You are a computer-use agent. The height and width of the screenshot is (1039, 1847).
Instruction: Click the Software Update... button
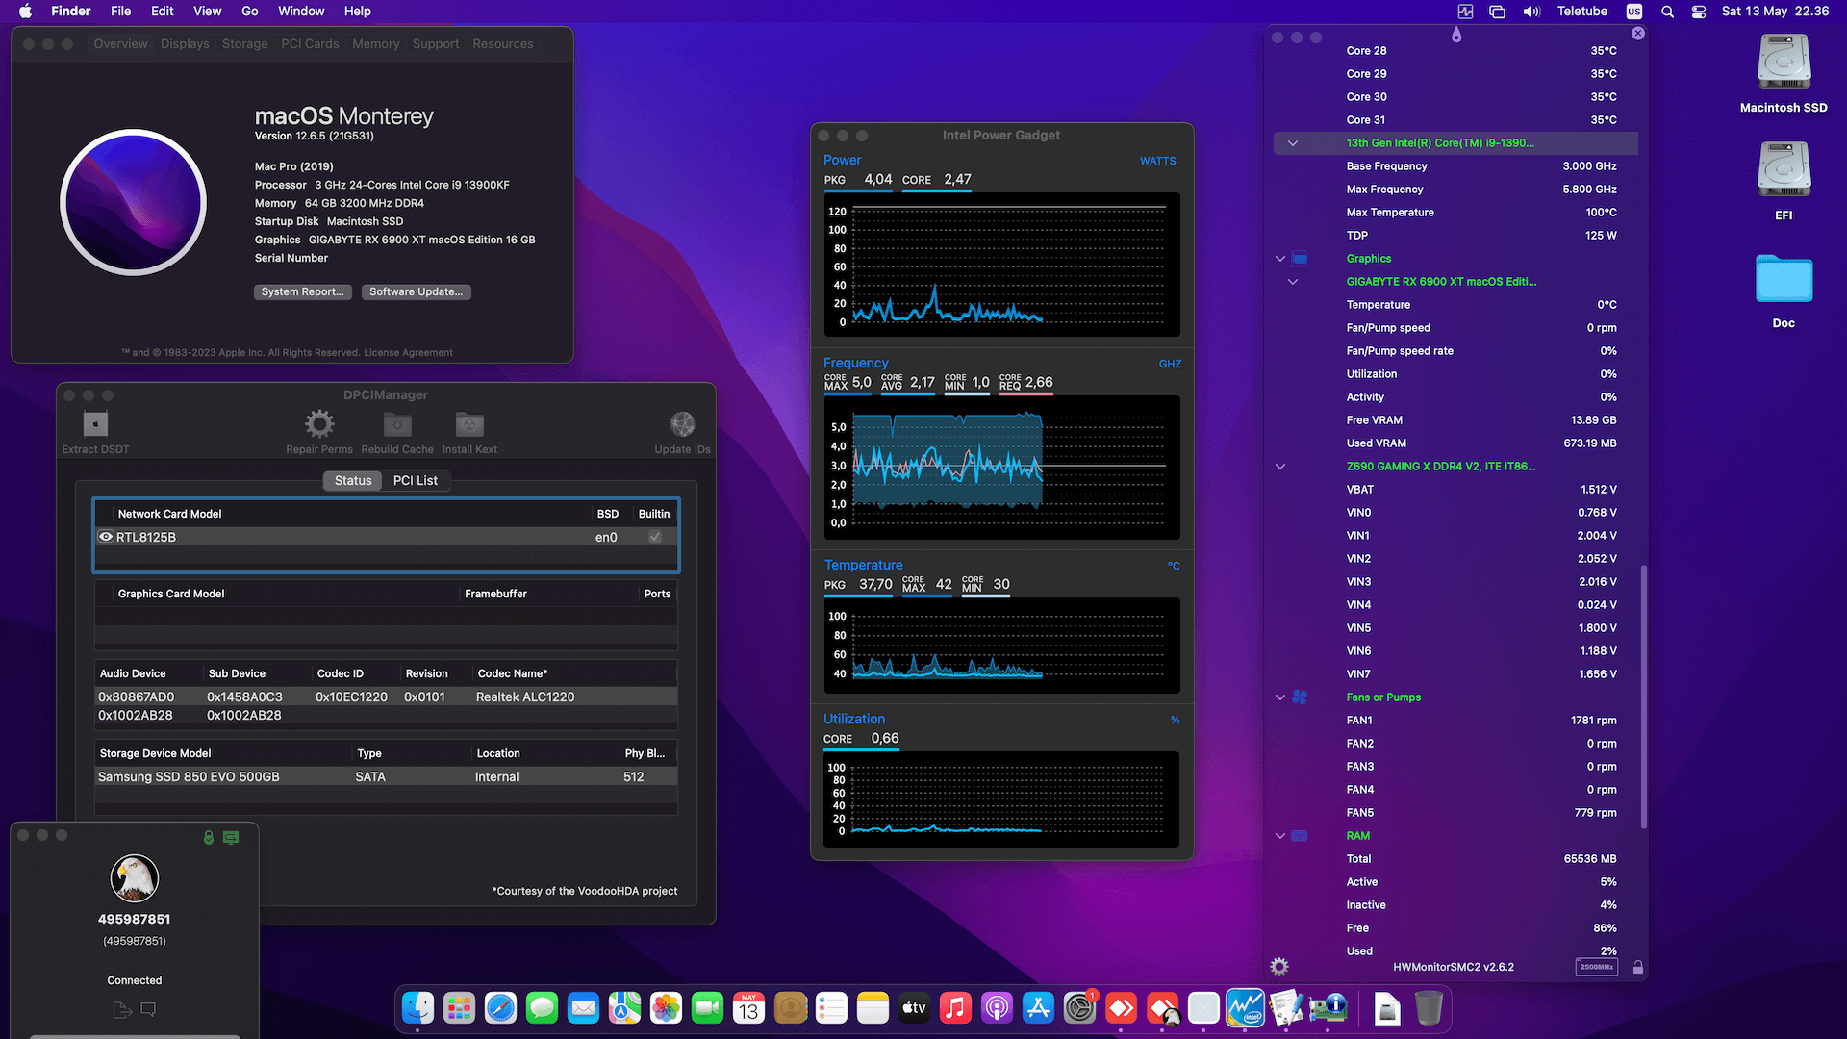[x=416, y=291]
